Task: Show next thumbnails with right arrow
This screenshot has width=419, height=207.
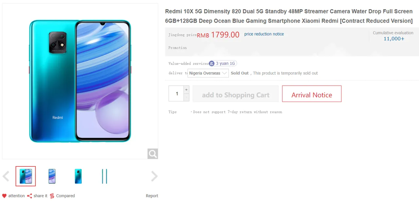Action: 154,176
